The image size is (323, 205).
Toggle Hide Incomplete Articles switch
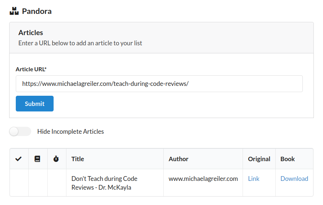pos(20,132)
